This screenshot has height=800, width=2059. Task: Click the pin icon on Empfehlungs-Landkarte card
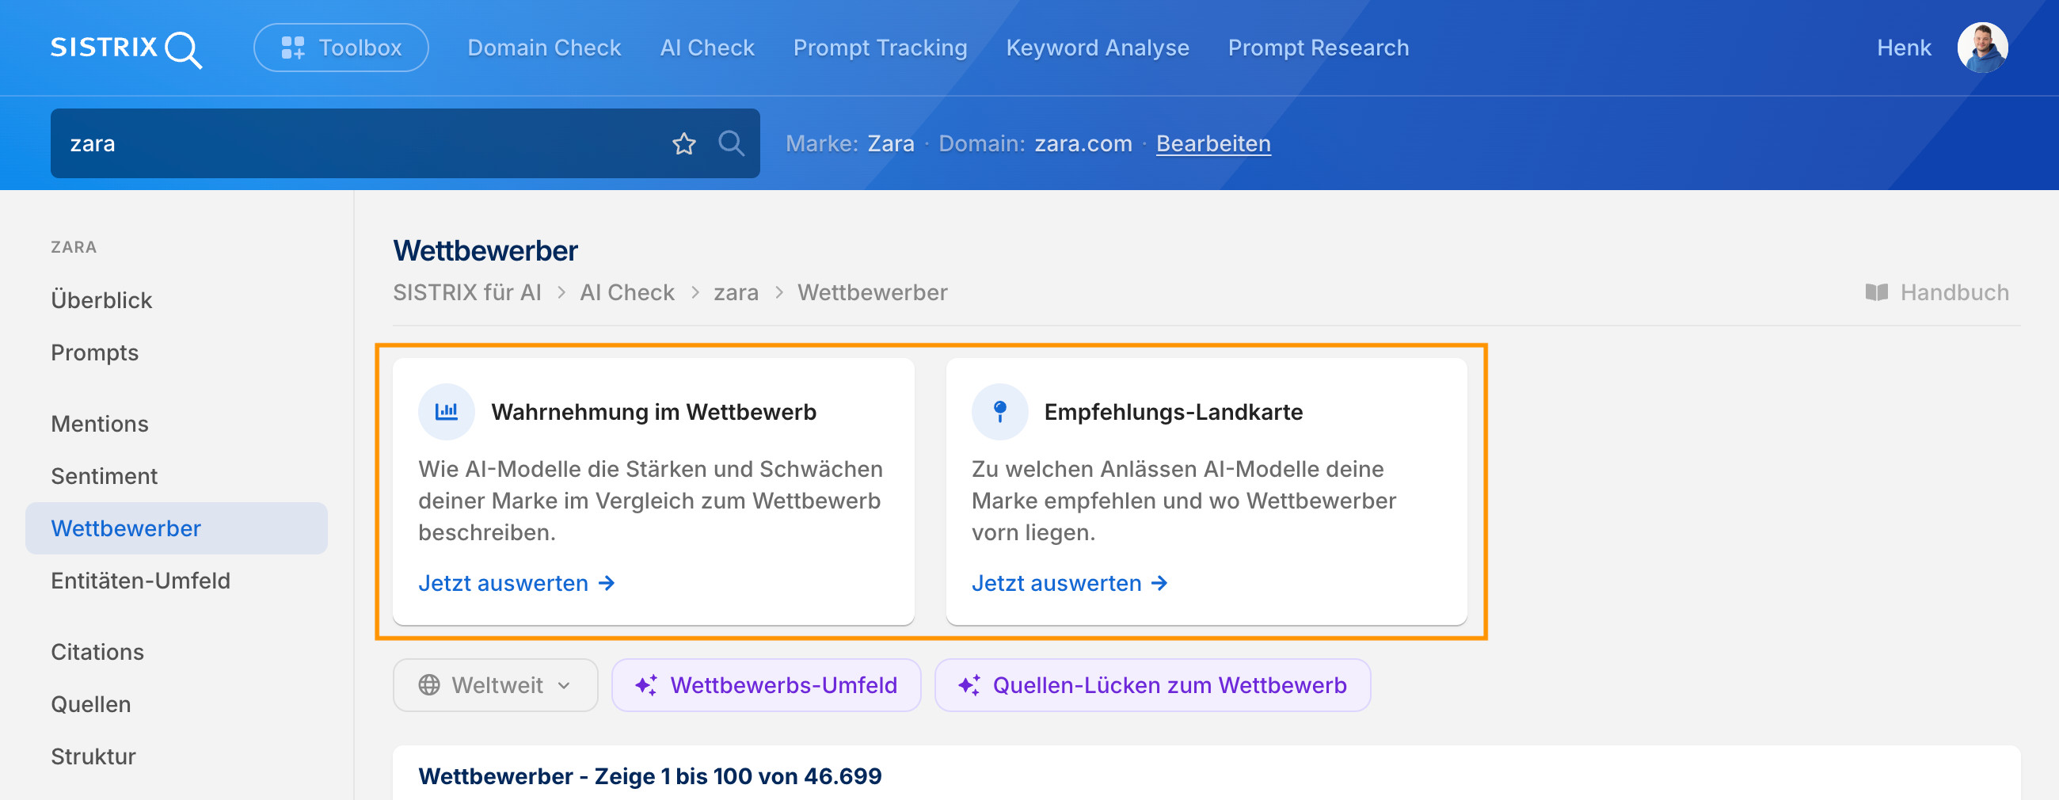pos(1000,412)
